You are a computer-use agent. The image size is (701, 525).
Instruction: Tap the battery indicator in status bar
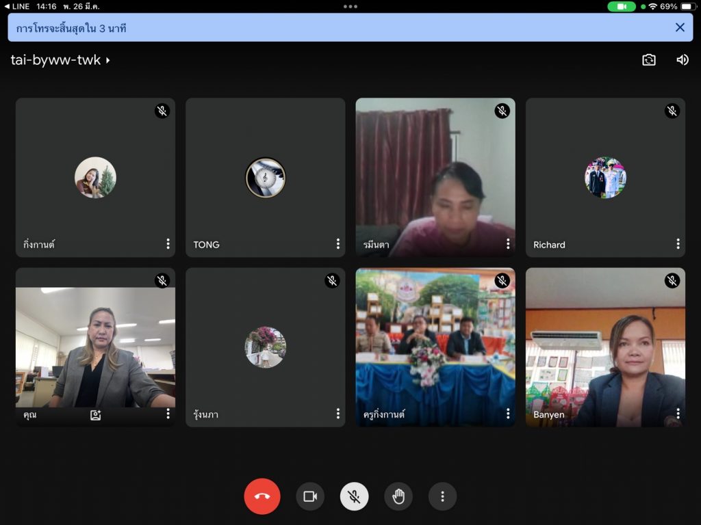point(687,6)
